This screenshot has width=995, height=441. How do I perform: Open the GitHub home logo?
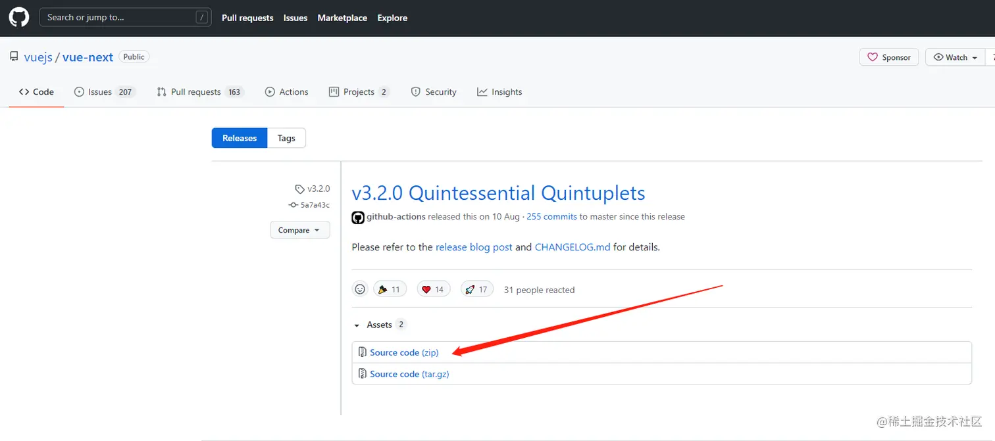[x=18, y=18]
